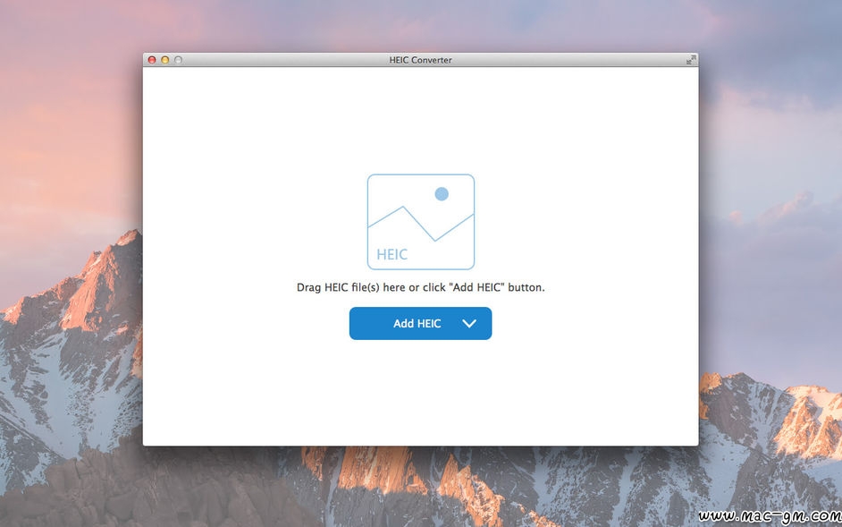842x527 pixels.
Task: Click the disabled gray zoom button
Action: click(x=178, y=60)
